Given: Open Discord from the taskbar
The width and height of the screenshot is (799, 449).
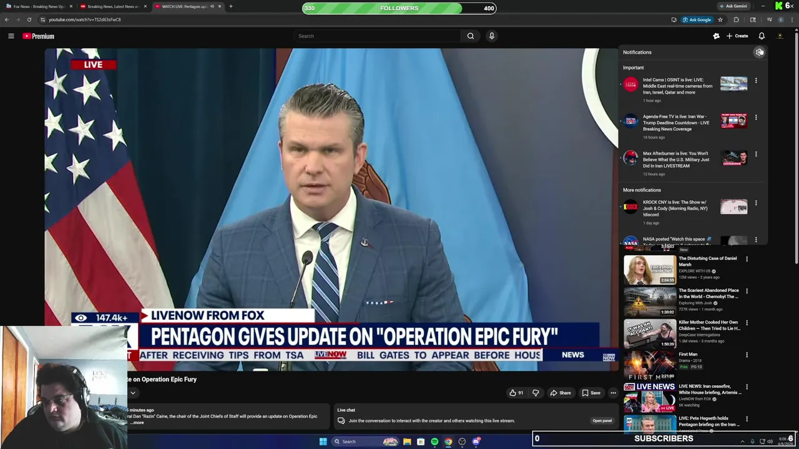Looking at the screenshot, I should pyautogui.click(x=476, y=442).
